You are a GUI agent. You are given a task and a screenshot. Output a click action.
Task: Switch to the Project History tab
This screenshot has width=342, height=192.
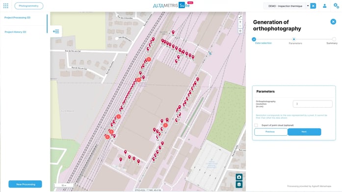(16, 32)
